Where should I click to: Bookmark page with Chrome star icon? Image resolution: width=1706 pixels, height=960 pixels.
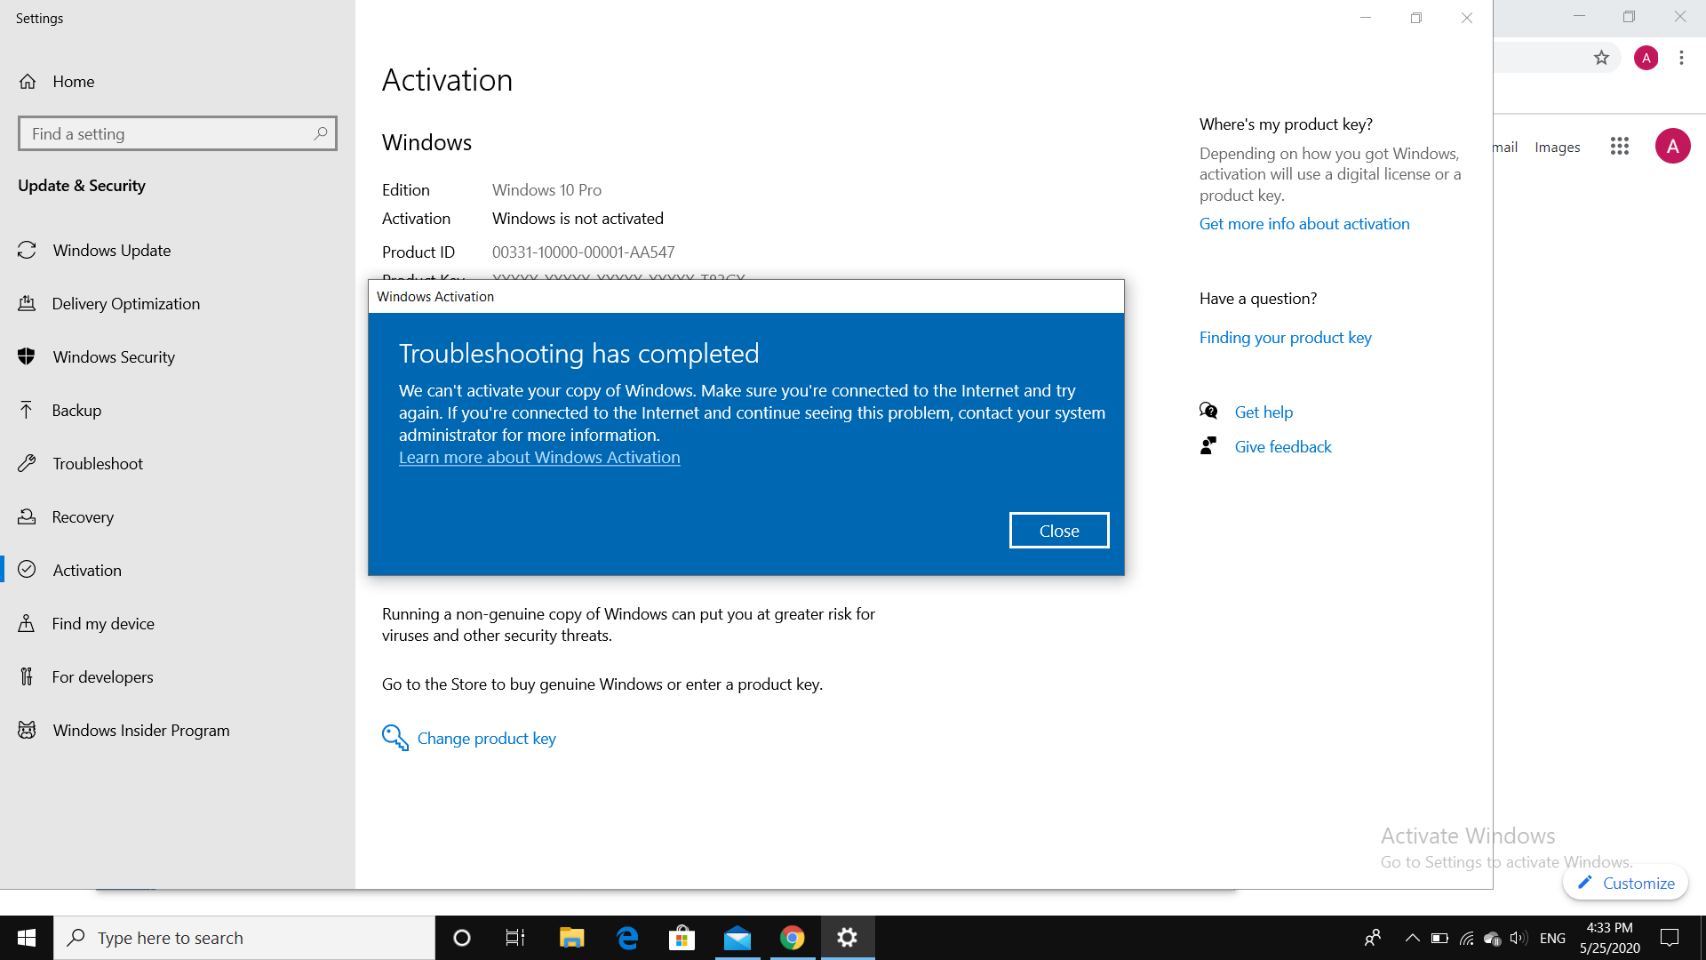1601,58
